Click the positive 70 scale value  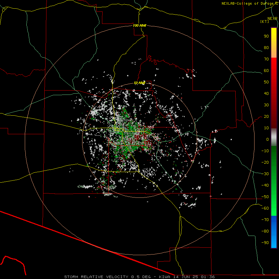(266, 59)
